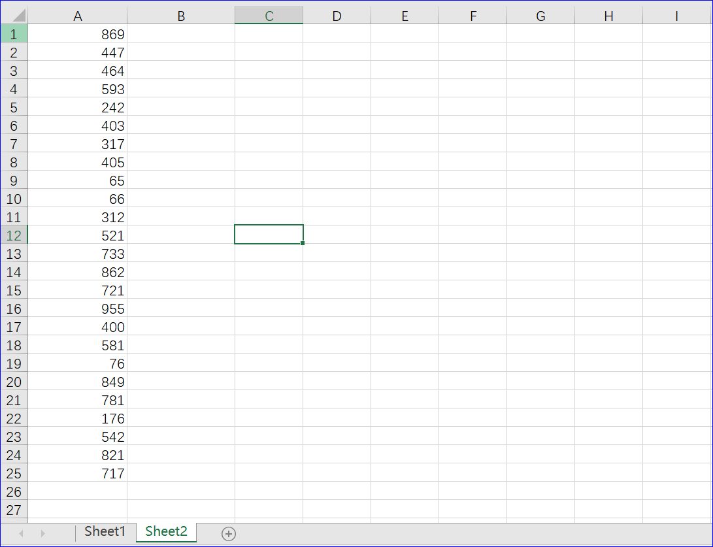713x547 pixels.
Task: Click the active cell C12
Action: (269, 234)
